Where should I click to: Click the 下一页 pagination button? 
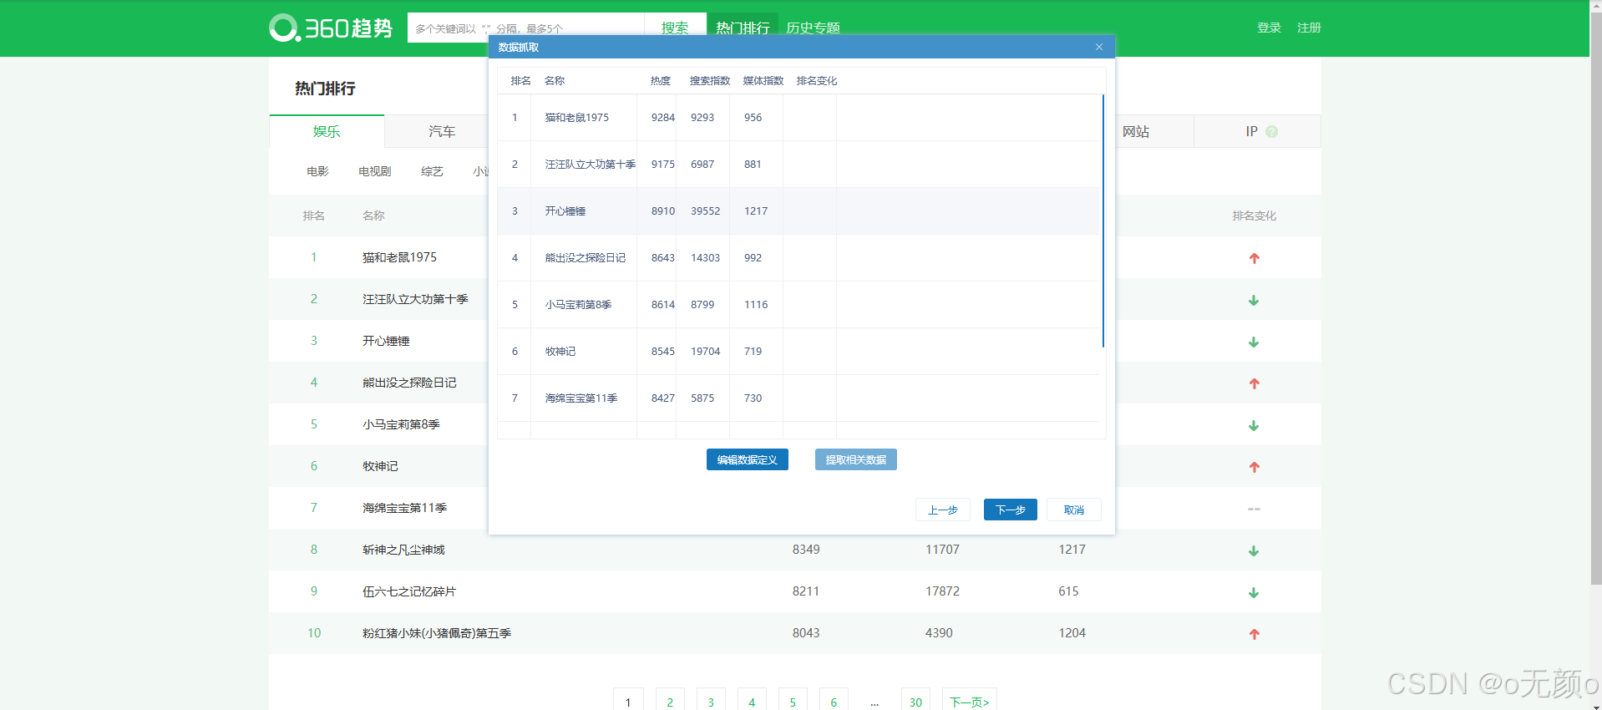click(970, 701)
